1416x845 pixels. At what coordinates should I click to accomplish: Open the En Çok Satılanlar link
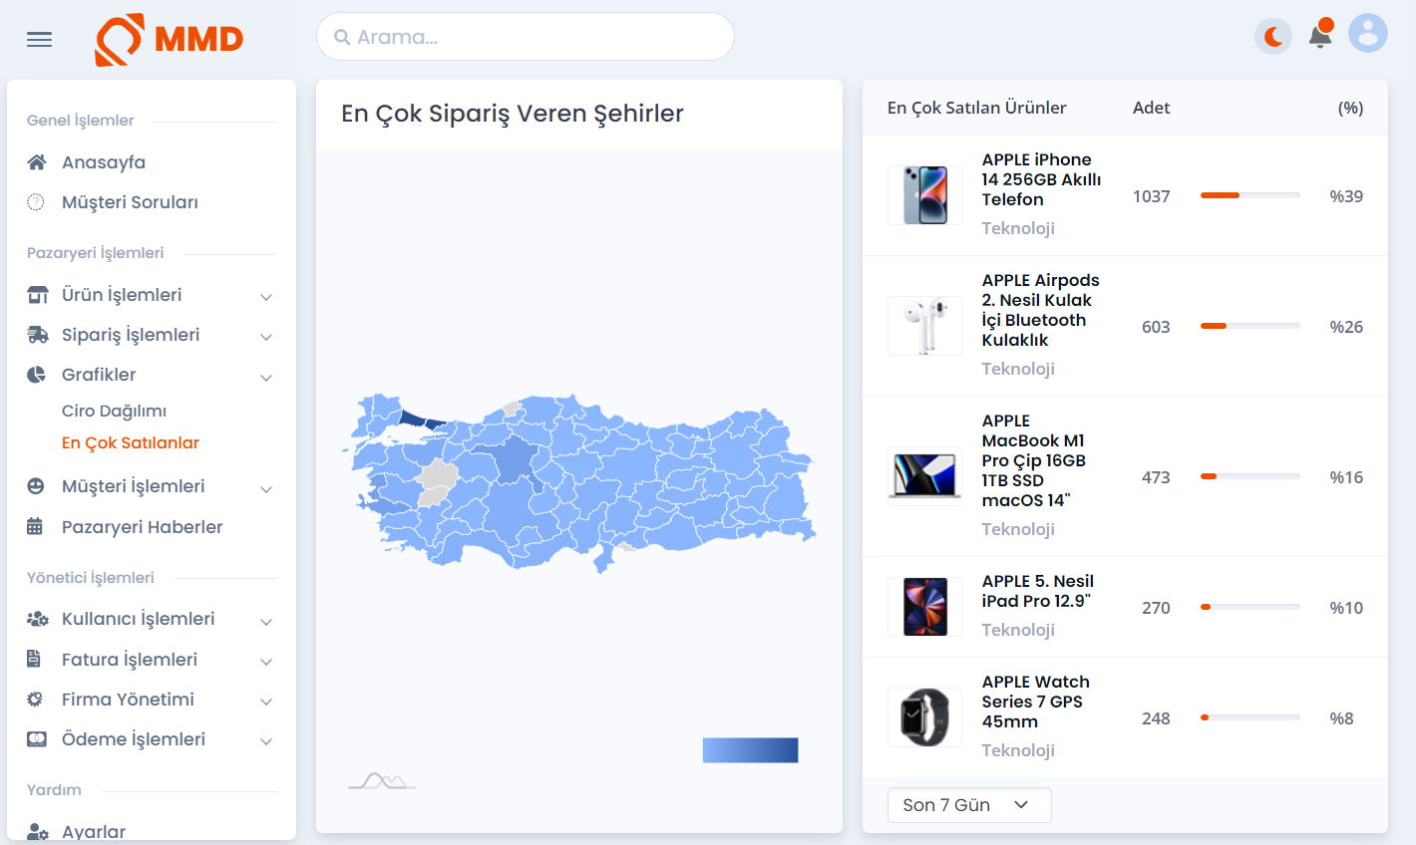pyautogui.click(x=131, y=442)
